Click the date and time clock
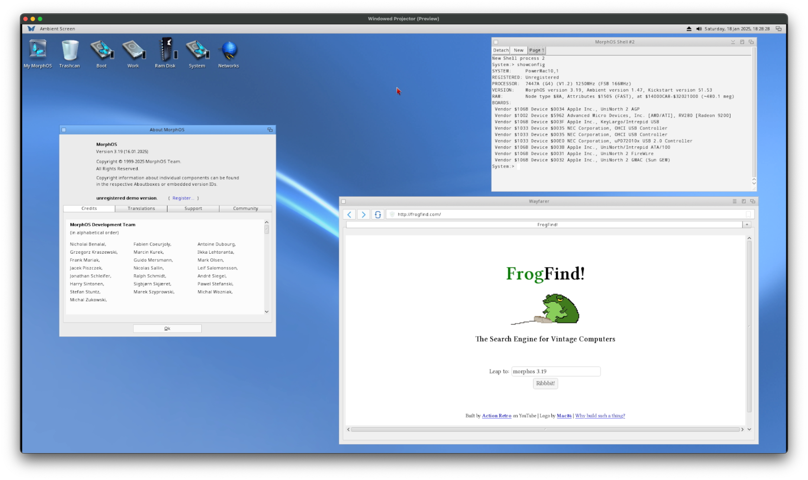 (x=737, y=29)
